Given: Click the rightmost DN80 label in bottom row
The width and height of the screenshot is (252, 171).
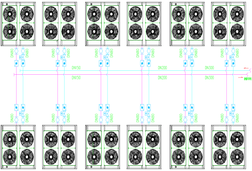Looking at the screenshot, I should pos(237,118).
